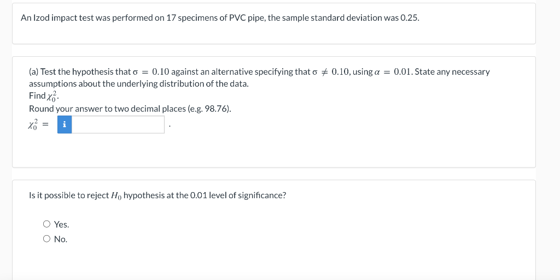Screen dimensions: 560x280
Task: Select the No radio button
Action: pyautogui.click(x=47, y=239)
